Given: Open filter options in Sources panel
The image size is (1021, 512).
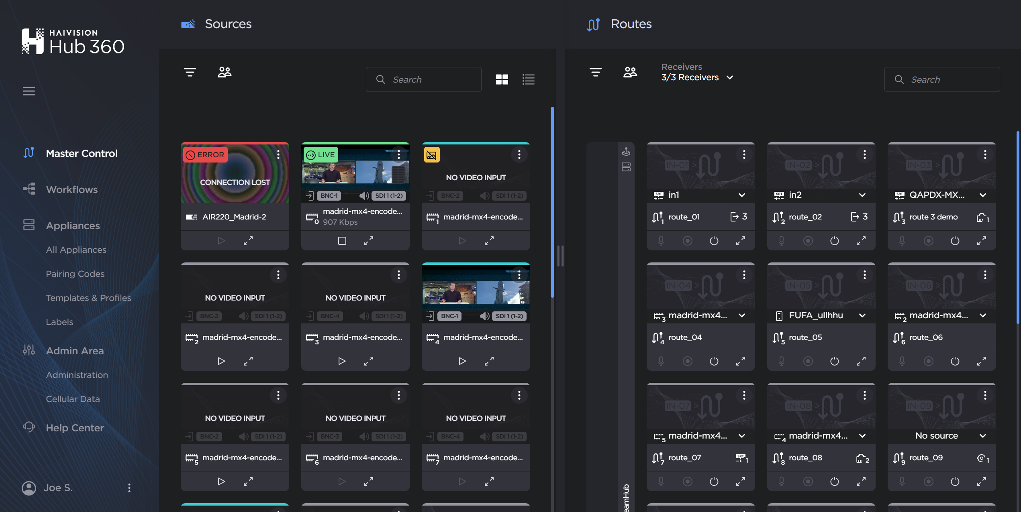Looking at the screenshot, I should [190, 73].
